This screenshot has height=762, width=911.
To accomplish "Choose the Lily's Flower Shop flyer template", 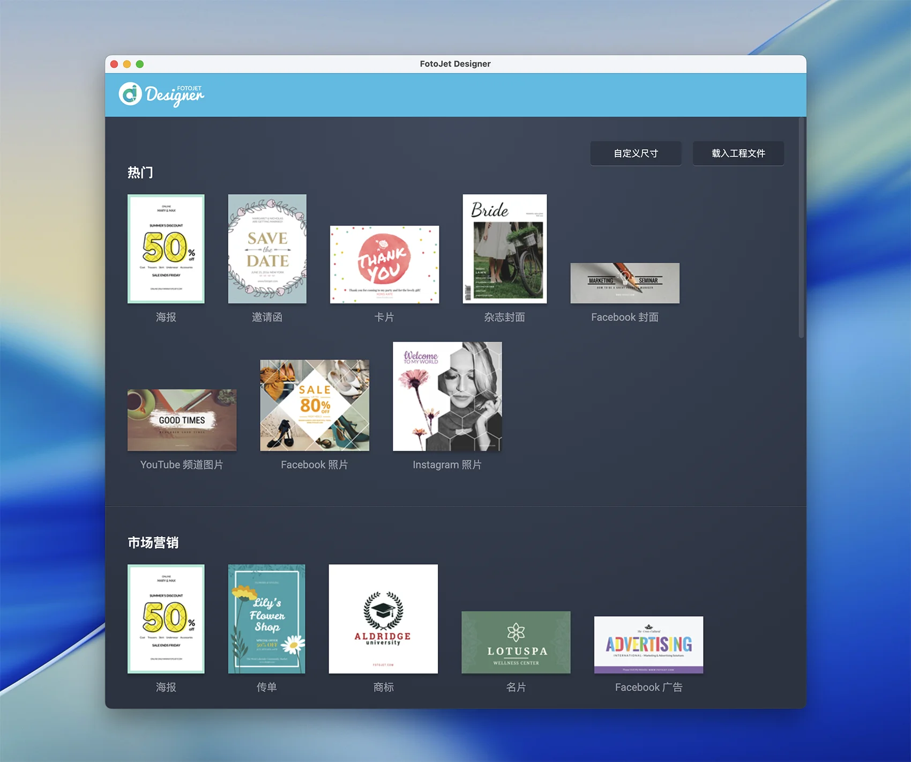I will pos(267,619).
